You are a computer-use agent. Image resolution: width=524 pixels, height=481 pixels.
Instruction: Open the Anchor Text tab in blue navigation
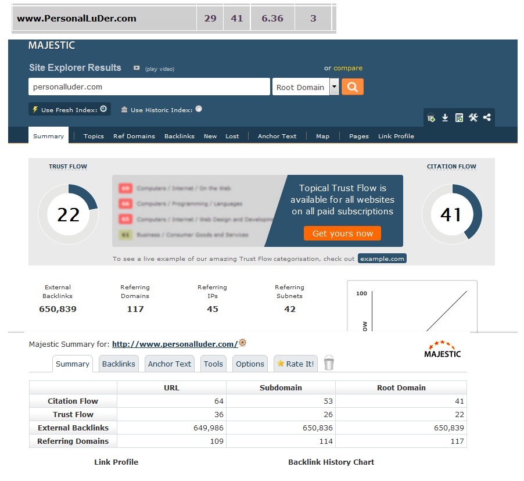click(277, 136)
